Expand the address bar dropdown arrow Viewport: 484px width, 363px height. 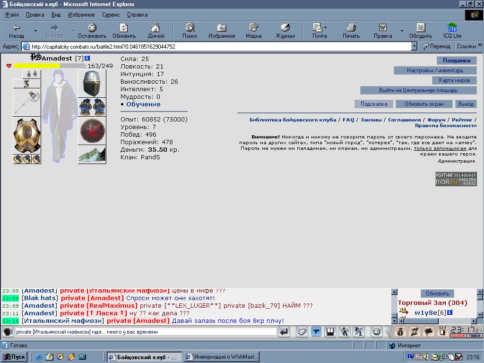pyautogui.click(x=414, y=47)
